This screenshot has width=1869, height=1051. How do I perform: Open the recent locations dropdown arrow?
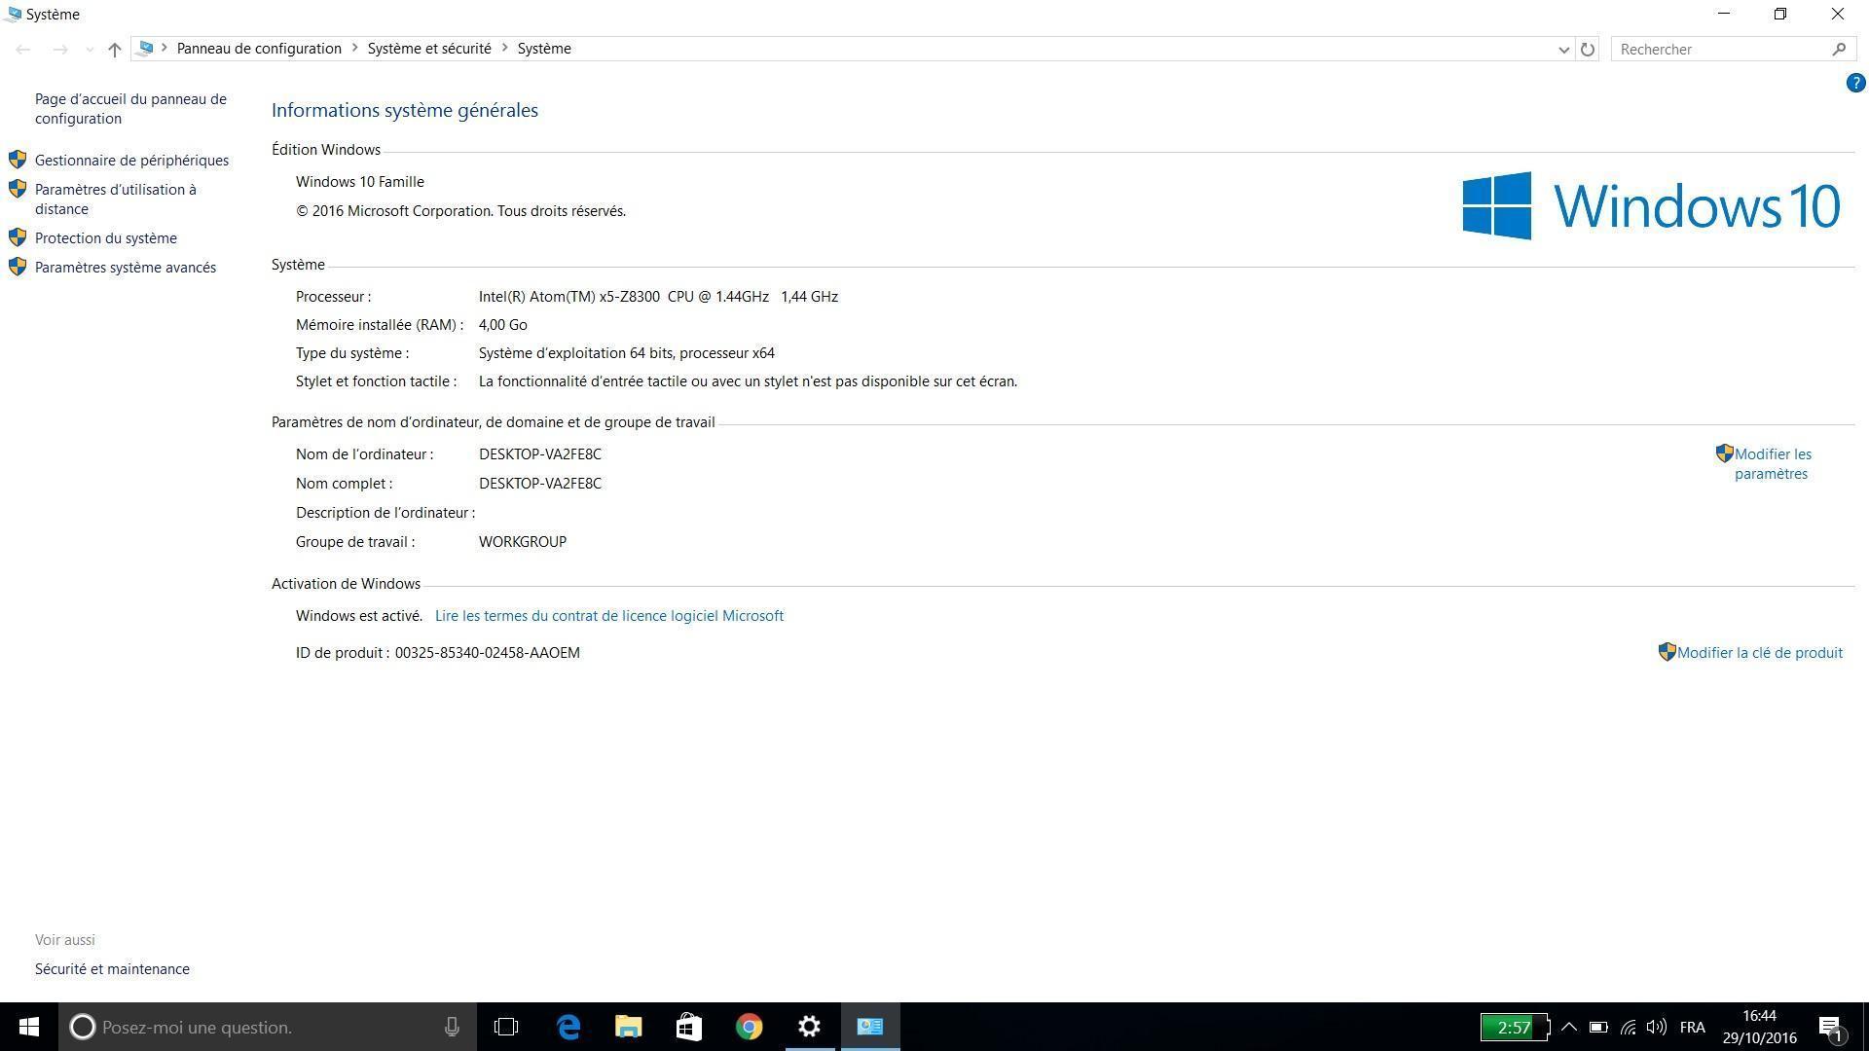click(x=90, y=50)
